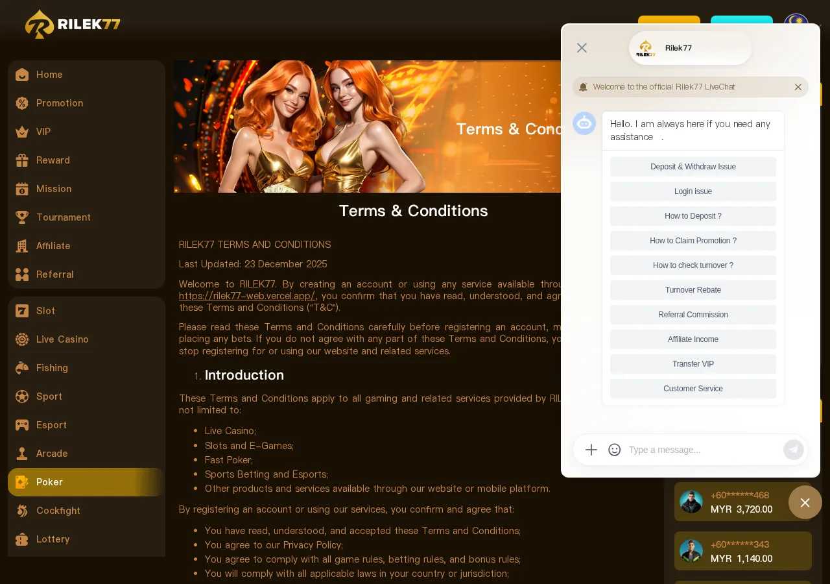Select the Login issue option

pos(693,191)
